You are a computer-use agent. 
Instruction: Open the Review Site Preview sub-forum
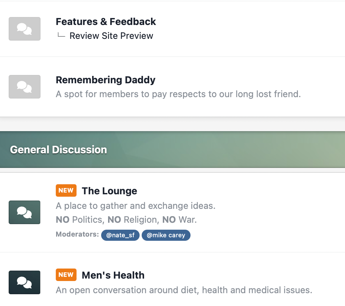(111, 36)
